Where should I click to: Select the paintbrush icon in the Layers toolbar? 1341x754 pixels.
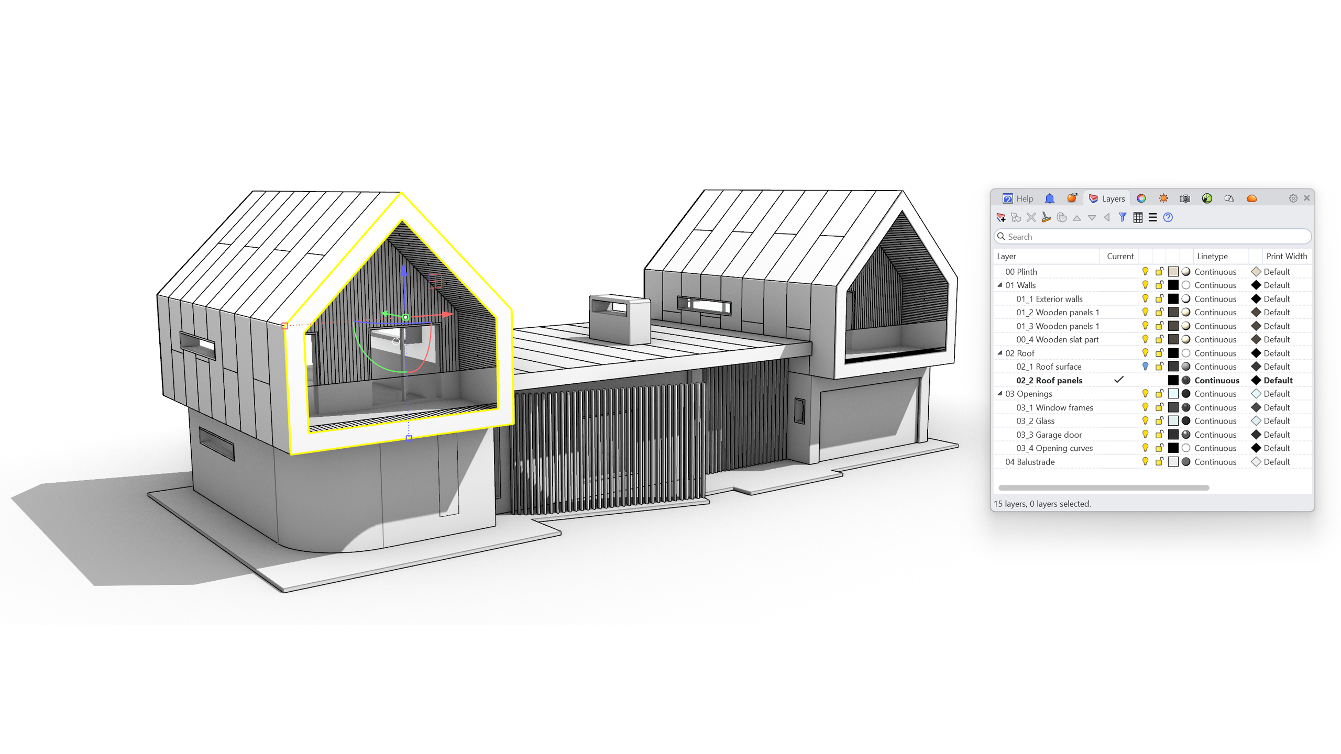click(1046, 217)
